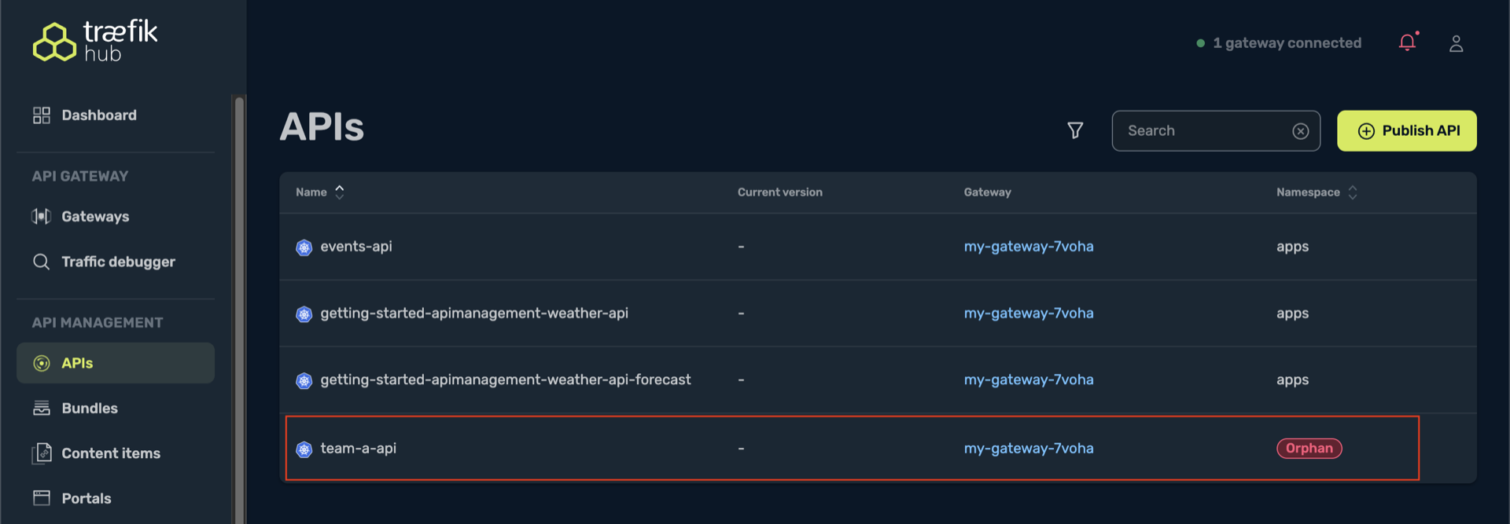Click the Gateway column header
This screenshot has width=1510, height=524.
988,192
